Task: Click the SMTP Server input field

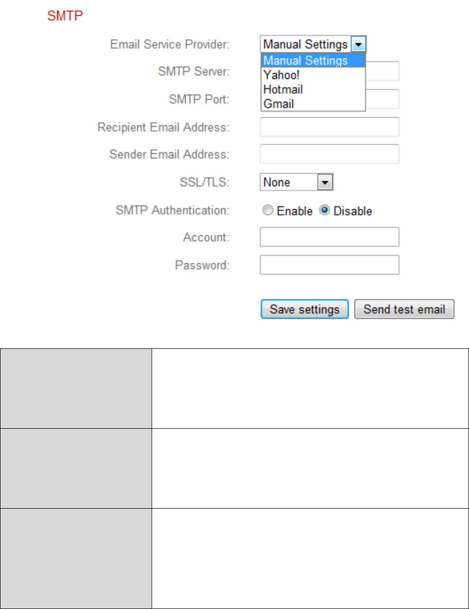Action: pos(382,72)
